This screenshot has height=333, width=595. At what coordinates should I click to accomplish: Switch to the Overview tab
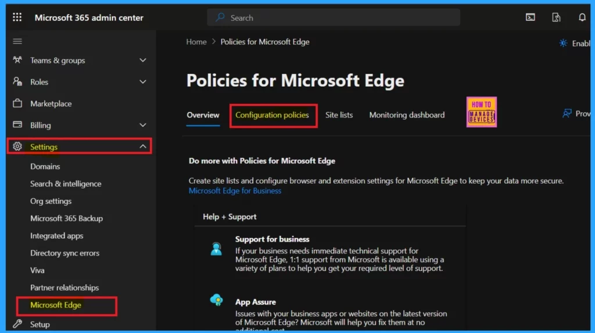pyautogui.click(x=203, y=115)
